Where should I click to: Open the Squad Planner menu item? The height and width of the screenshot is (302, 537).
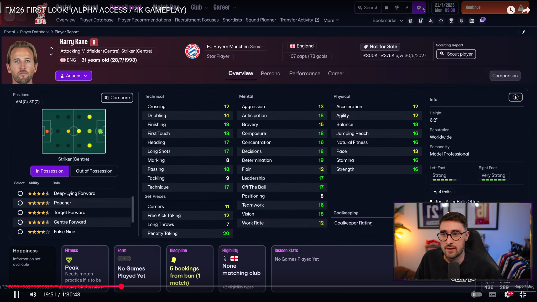261,20
